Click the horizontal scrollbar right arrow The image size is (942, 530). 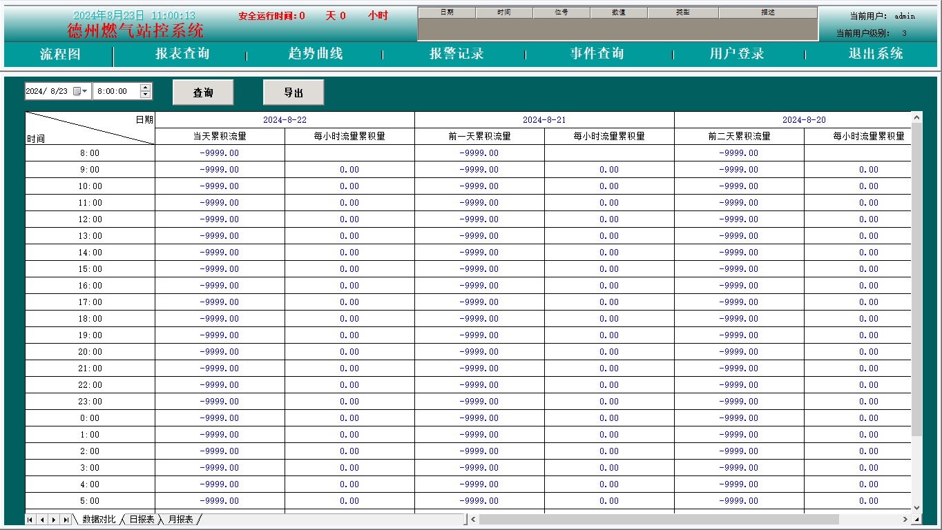(905, 519)
